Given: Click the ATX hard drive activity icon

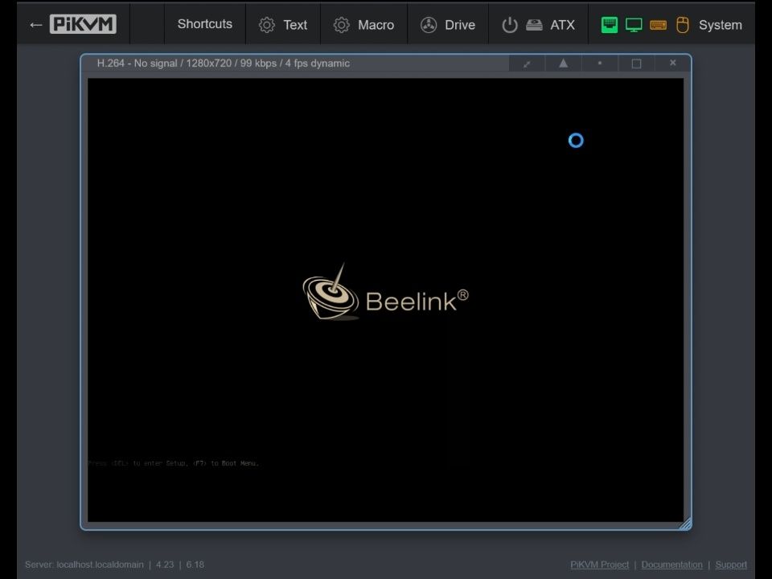Looking at the screenshot, I should pyautogui.click(x=534, y=25).
